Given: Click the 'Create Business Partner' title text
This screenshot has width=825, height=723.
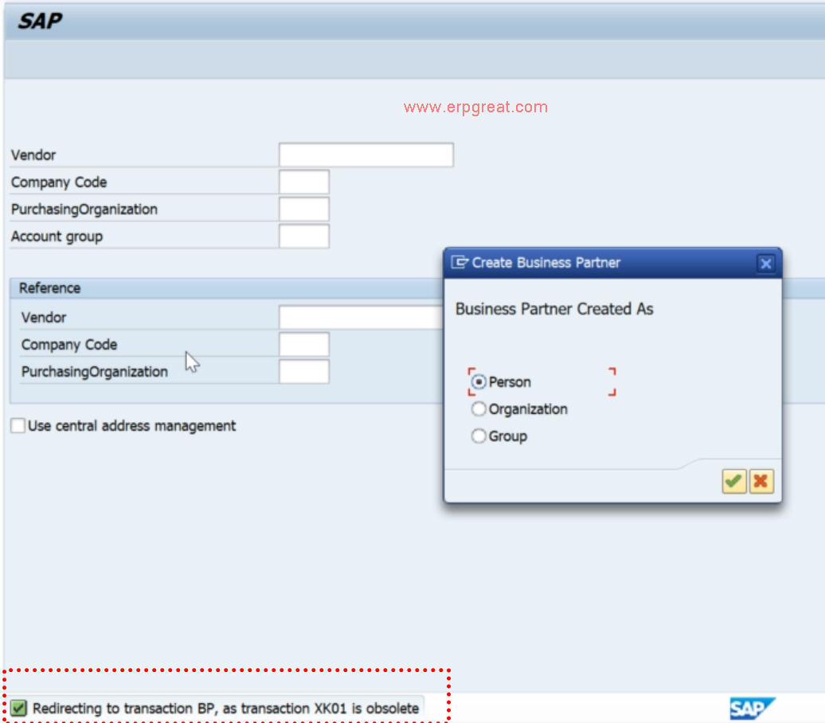Looking at the screenshot, I should click(546, 263).
